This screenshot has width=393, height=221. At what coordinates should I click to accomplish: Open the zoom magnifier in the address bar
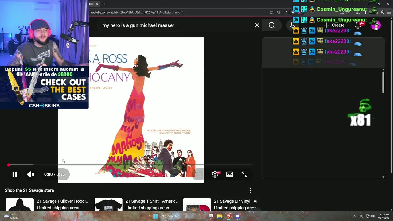coord(278,12)
